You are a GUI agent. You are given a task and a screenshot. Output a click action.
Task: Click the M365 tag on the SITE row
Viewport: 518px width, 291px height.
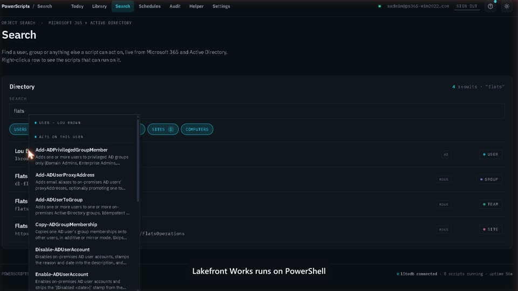(x=444, y=230)
